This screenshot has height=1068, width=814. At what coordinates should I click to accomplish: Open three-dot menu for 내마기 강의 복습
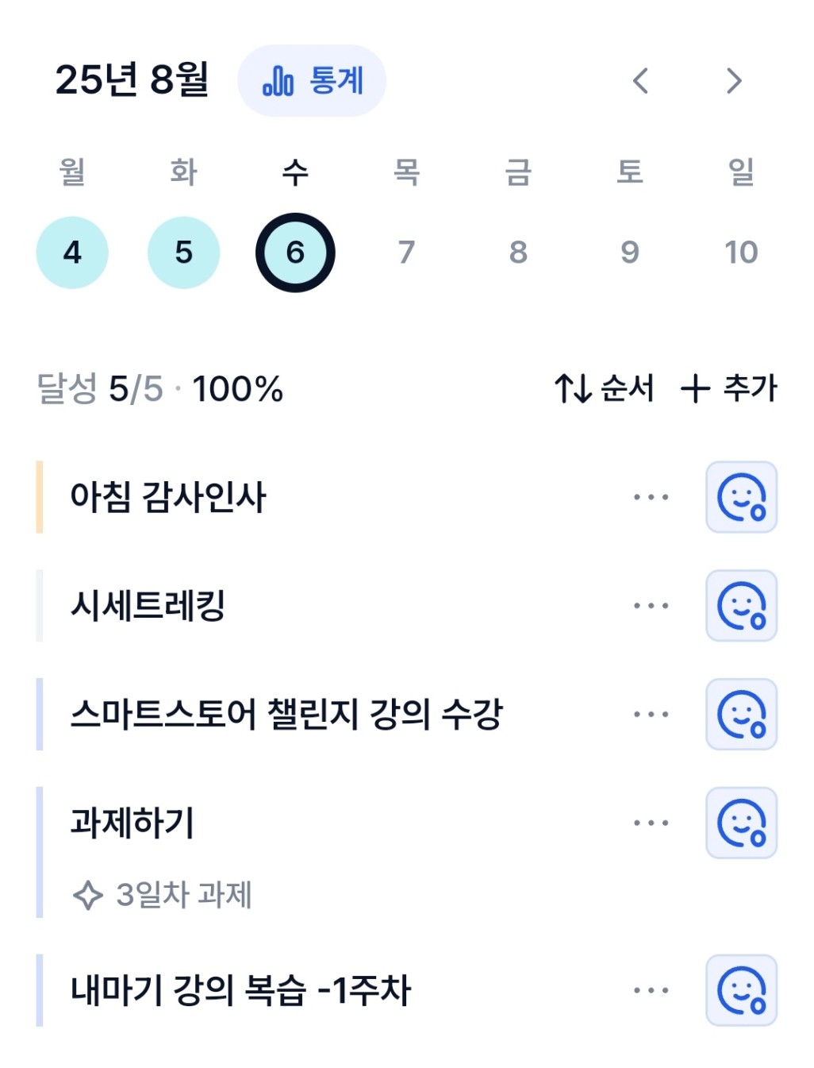pyautogui.click(x=651, y=990)
